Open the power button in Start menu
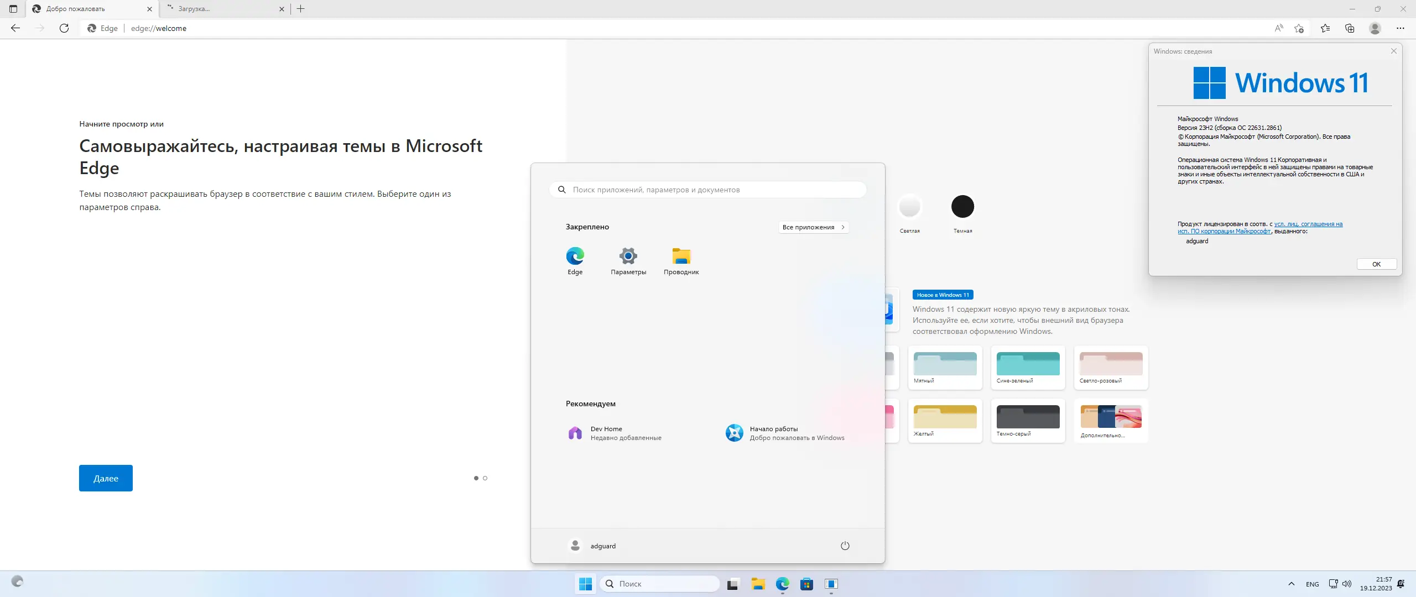 click(845, 546)
